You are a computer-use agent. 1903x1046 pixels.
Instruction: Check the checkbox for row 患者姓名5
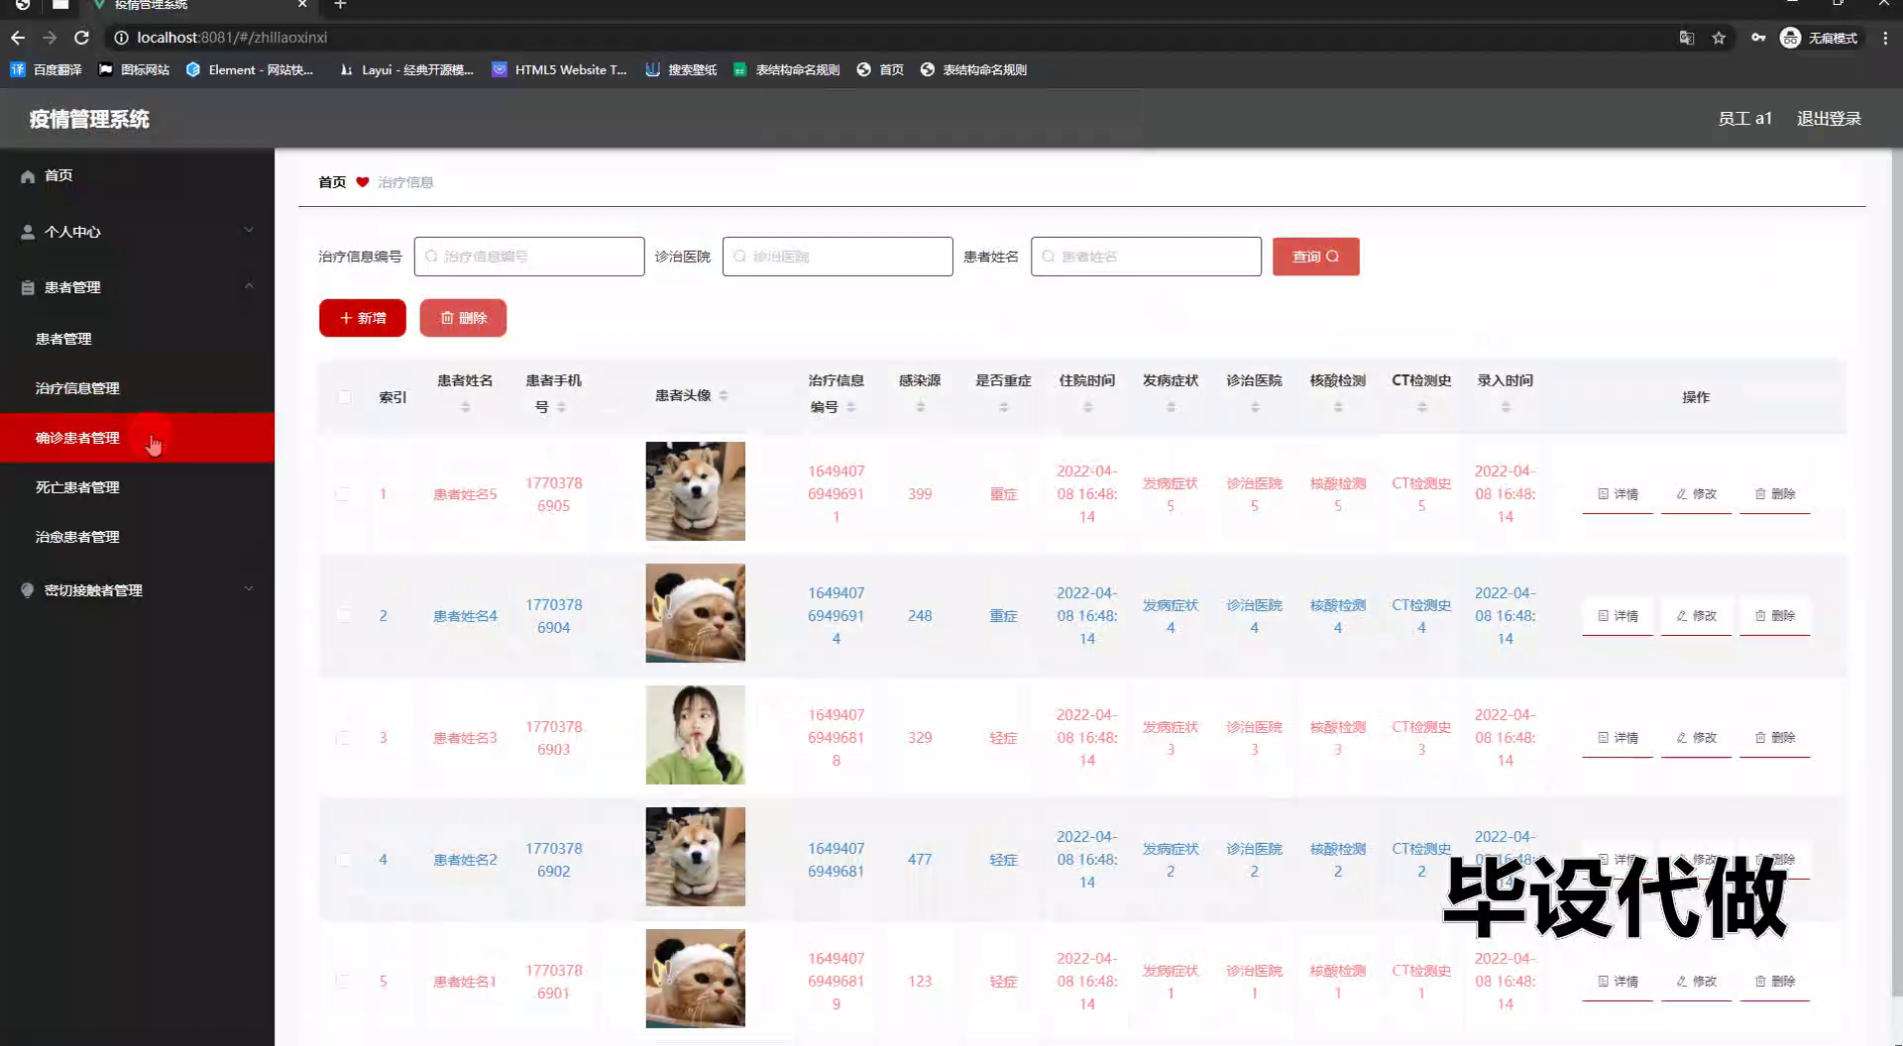click(x=342, y=494)
